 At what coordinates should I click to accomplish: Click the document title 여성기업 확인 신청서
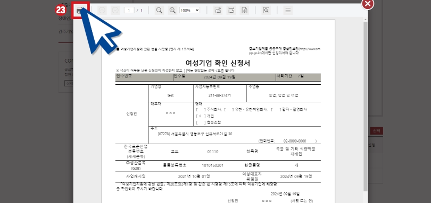point(218,63)
